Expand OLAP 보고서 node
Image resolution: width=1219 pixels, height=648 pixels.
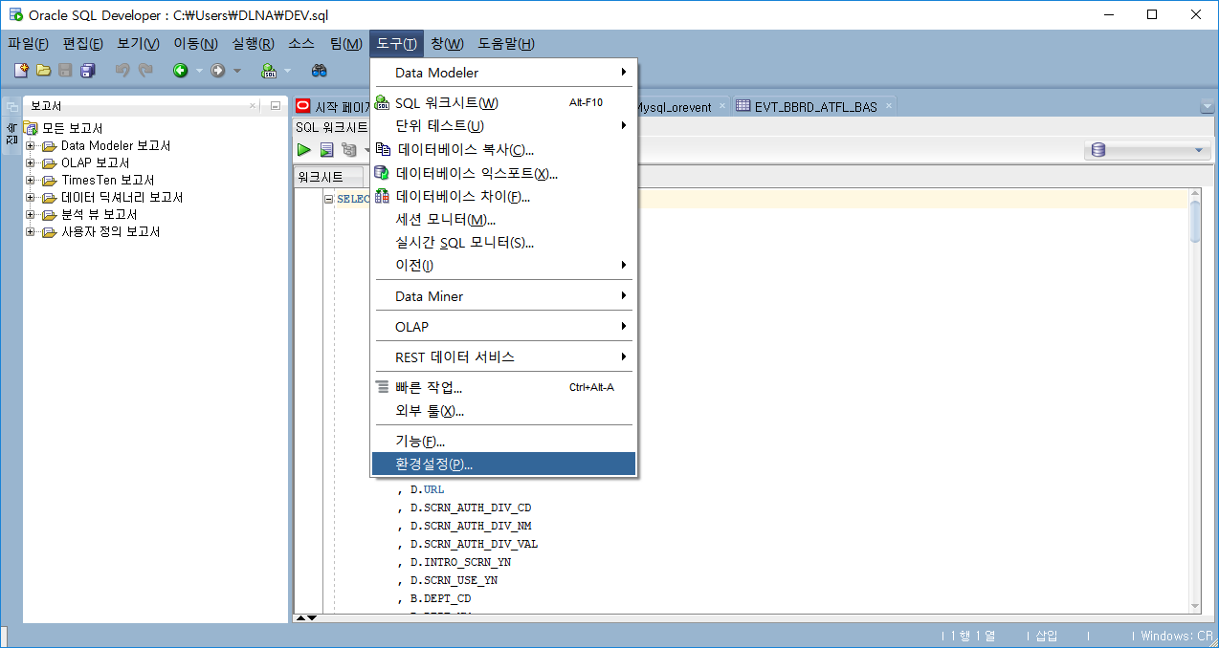[31, 163]
